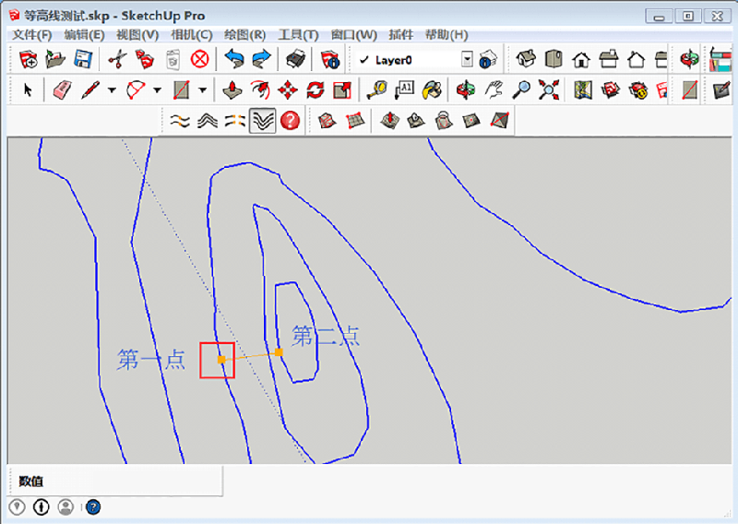Expand the arc tool dropdown arrow

click(157, 90)
